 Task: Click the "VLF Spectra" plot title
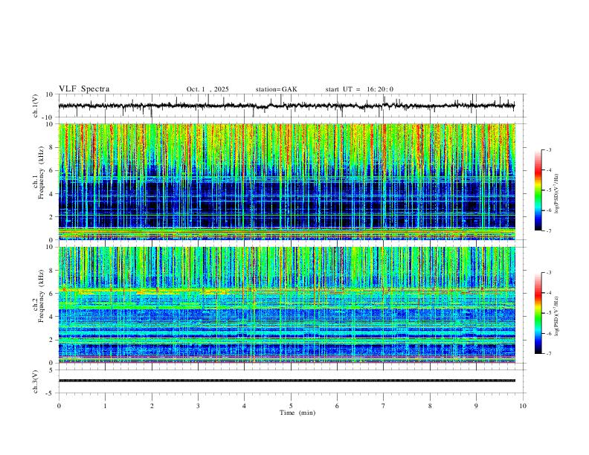point(84,89)
